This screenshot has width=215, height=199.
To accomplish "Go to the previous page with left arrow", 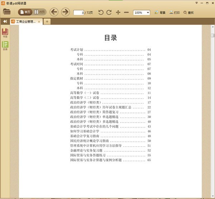I will click(x=54, y=12).
